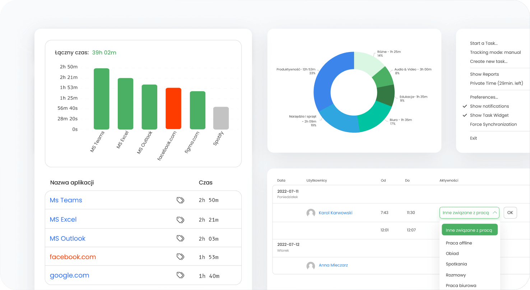Click the tag icon in google.com row

coord(180,275)
